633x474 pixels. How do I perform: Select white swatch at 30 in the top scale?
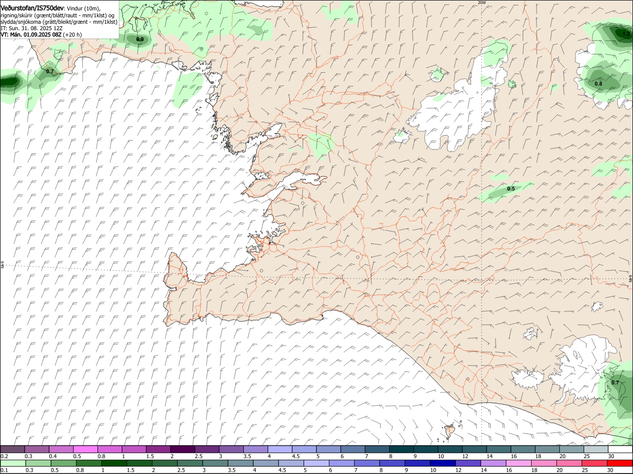coord(621,449)
